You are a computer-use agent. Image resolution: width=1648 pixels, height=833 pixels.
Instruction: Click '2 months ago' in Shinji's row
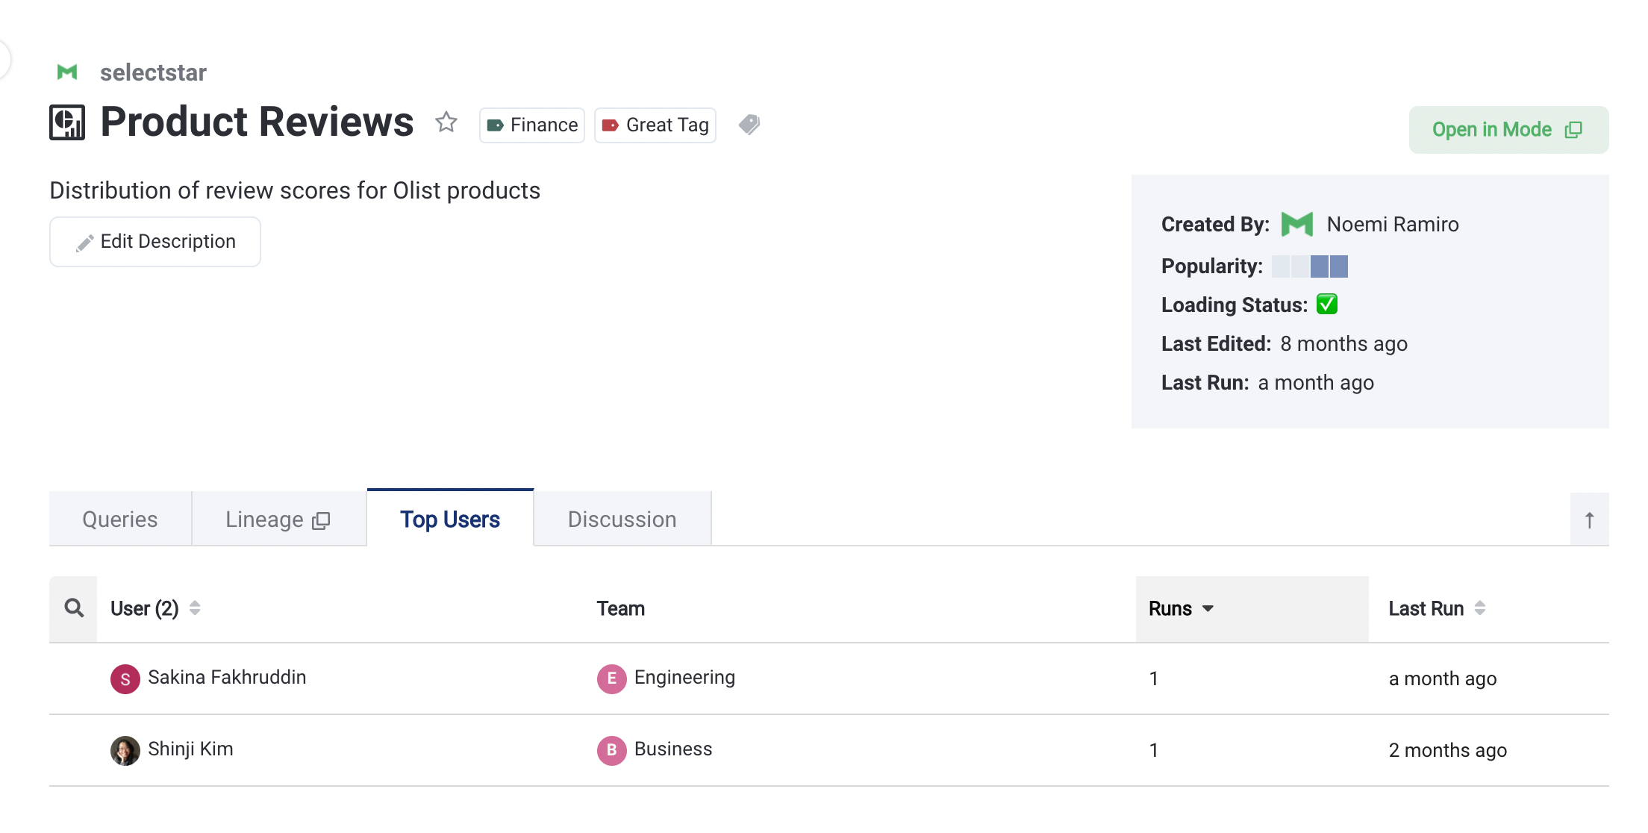click(1448, 750)
